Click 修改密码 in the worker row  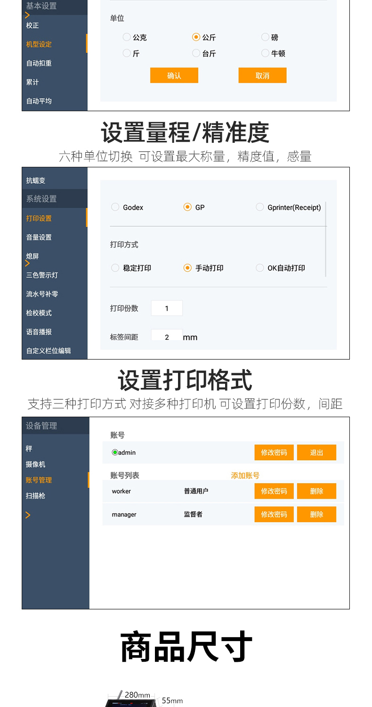[x=274, y=491]
